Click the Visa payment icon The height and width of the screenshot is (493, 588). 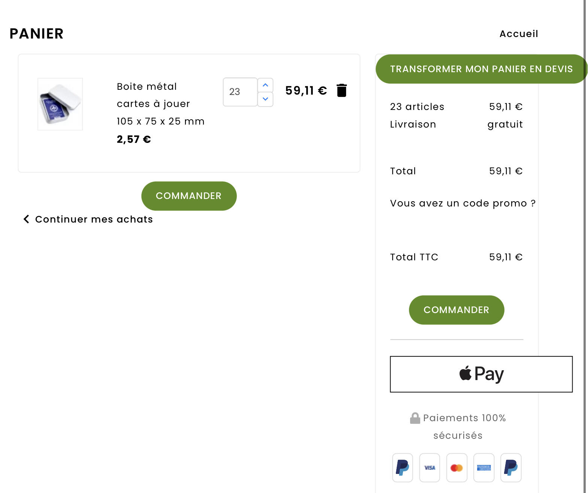tap(430, 468)
